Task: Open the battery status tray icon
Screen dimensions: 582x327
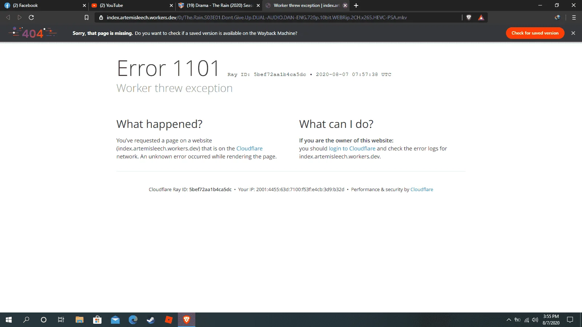Action: (x=517, y=320)
